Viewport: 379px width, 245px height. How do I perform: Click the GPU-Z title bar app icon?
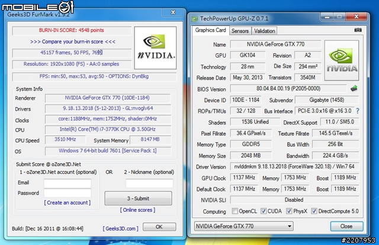(194, 18)
